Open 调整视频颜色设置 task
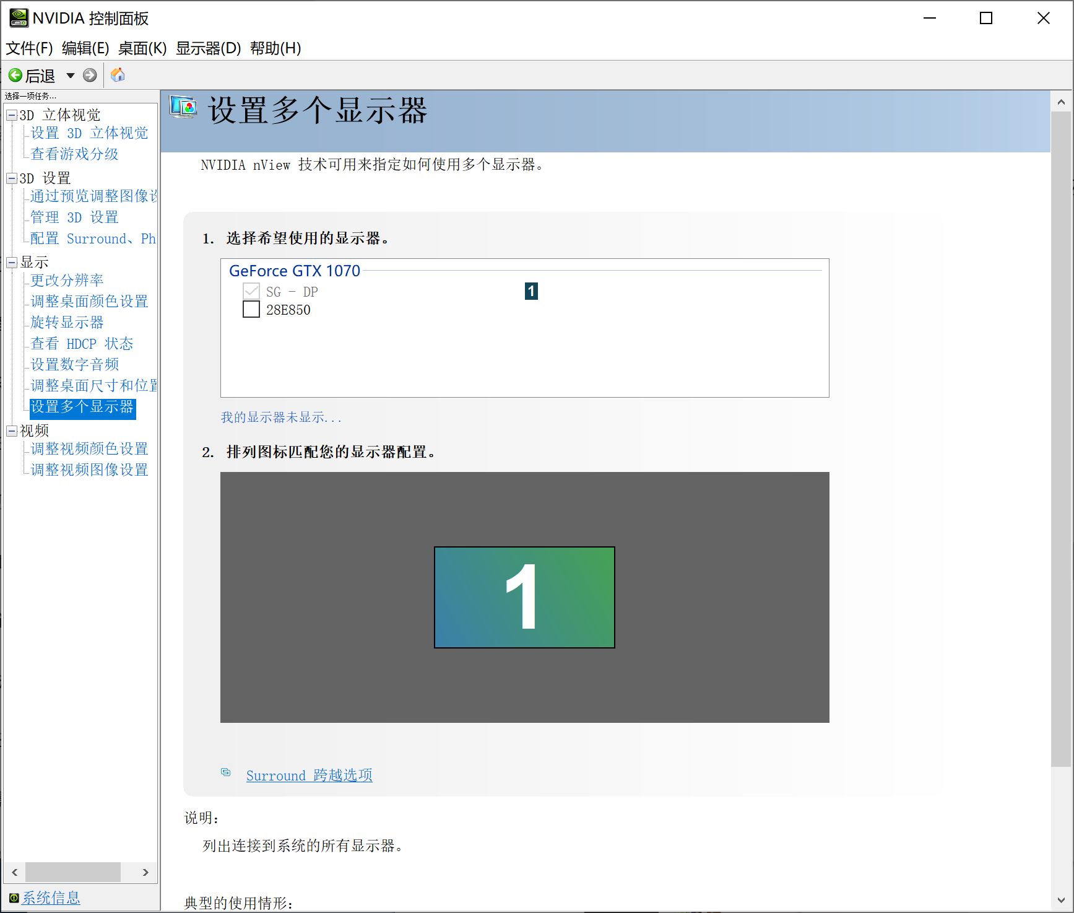This screenshot has width=1074, height=913. 90,449
